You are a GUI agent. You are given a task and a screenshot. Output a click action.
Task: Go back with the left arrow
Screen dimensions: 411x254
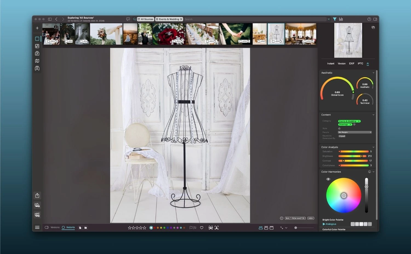coord(56,19)
